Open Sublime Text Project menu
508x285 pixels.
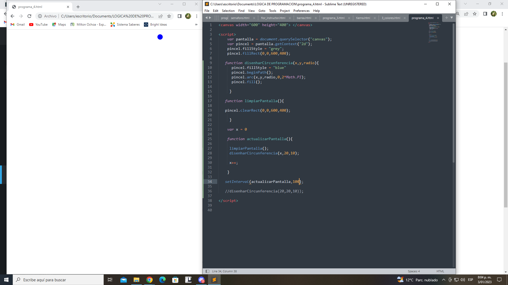tap(285, 11)
